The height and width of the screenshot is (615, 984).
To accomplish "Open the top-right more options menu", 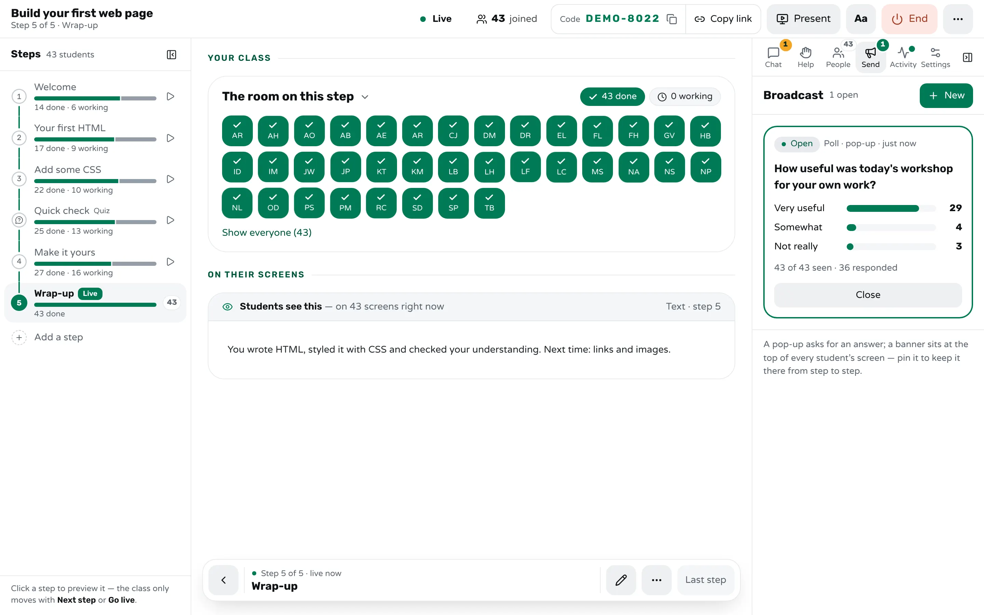I will pyautogui.click(x=958, y=19).
